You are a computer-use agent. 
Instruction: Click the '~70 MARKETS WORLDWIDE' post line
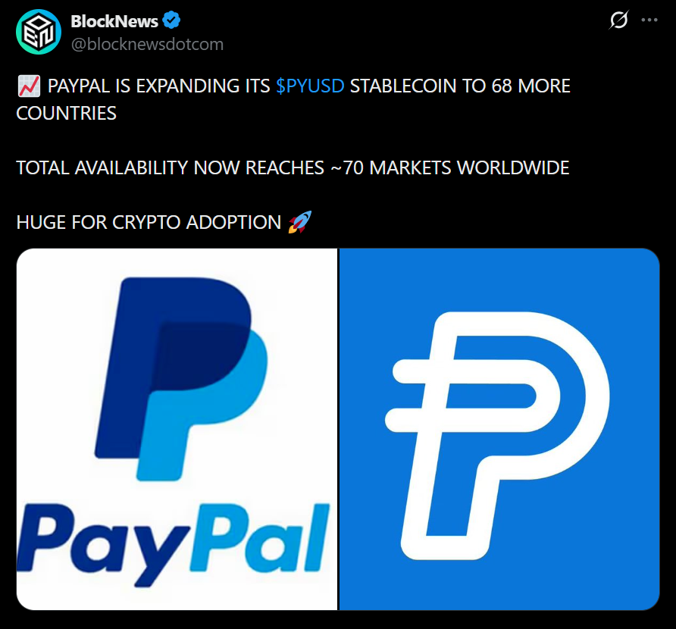[293, 167]
